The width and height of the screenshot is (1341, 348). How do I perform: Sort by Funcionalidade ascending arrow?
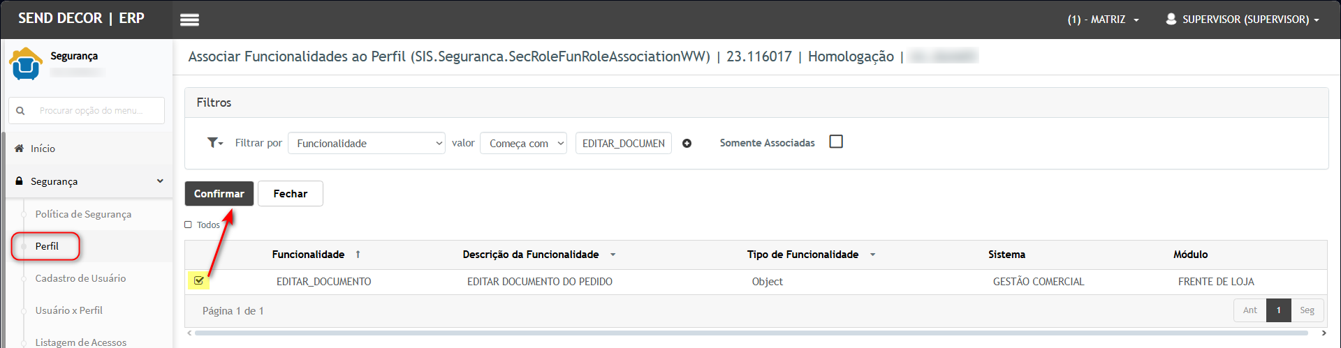point(358,255)
